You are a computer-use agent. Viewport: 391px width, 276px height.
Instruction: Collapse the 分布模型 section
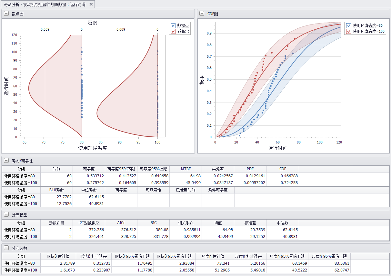tap(6, 214)
